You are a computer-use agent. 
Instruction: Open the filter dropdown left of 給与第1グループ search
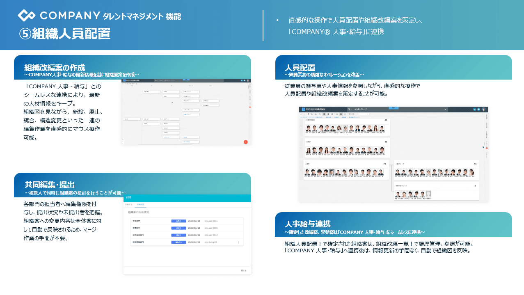coord(350,110)
